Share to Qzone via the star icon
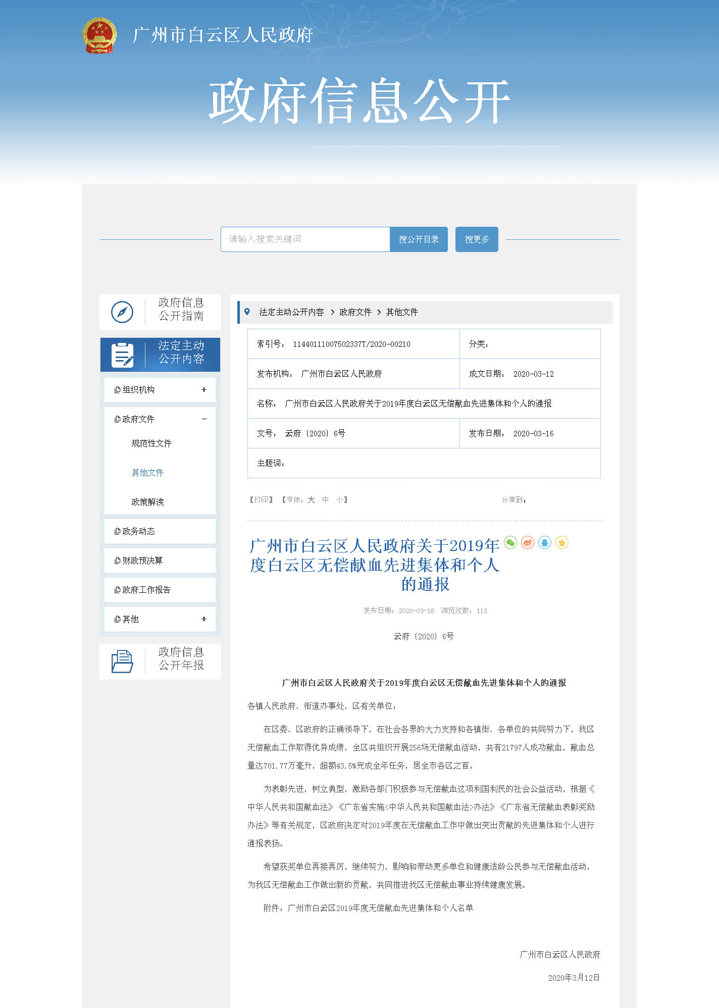The image size is (719, 1008). tap(562, 542)
